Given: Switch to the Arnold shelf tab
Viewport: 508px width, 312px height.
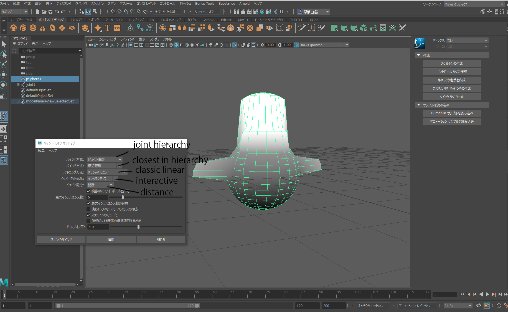Looking at the screenshot, I should [x=209, y=20].
